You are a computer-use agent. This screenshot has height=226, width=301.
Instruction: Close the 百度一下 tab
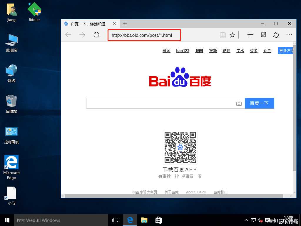[x=115, y=24]
